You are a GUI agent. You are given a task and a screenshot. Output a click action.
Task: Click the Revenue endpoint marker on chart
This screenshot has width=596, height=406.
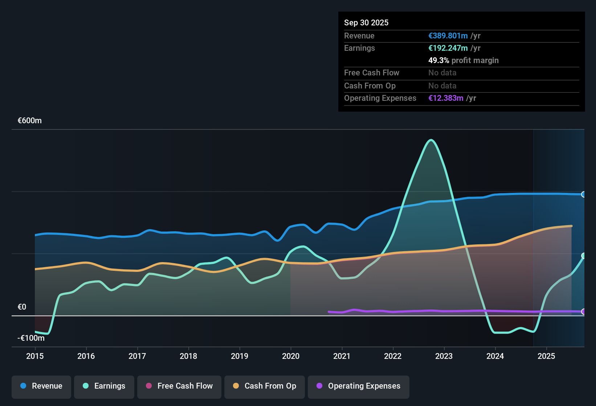click(x=584, y=194)
